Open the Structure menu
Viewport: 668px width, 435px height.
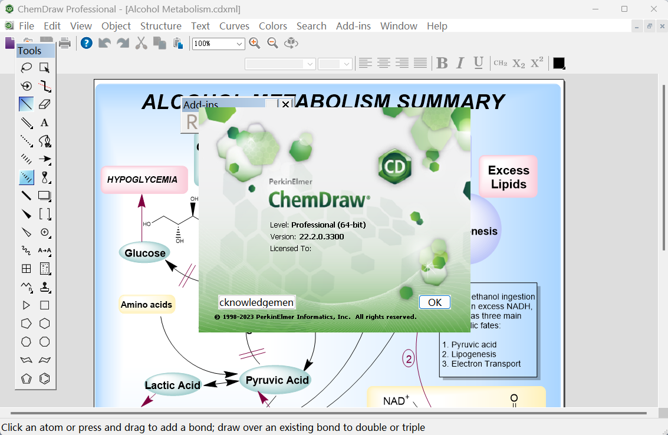coord(160,26)
